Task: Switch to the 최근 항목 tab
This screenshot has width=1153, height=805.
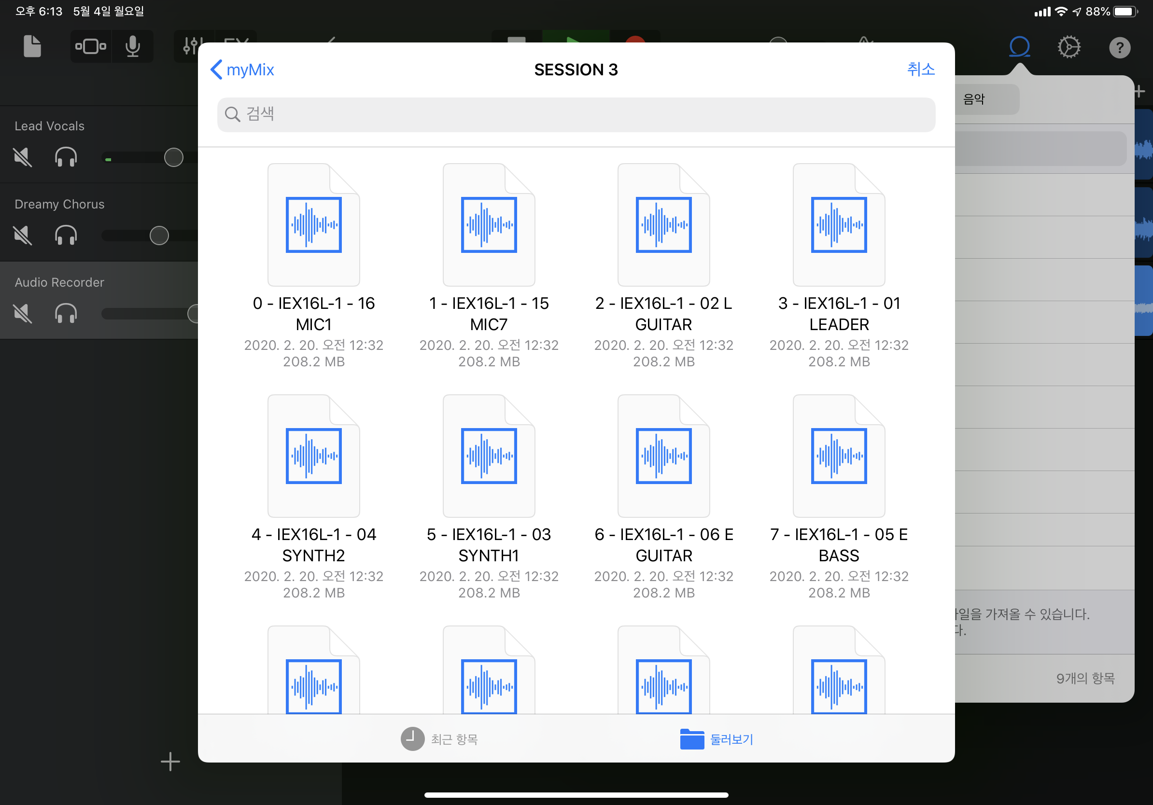Action: [x=439, y=739]
